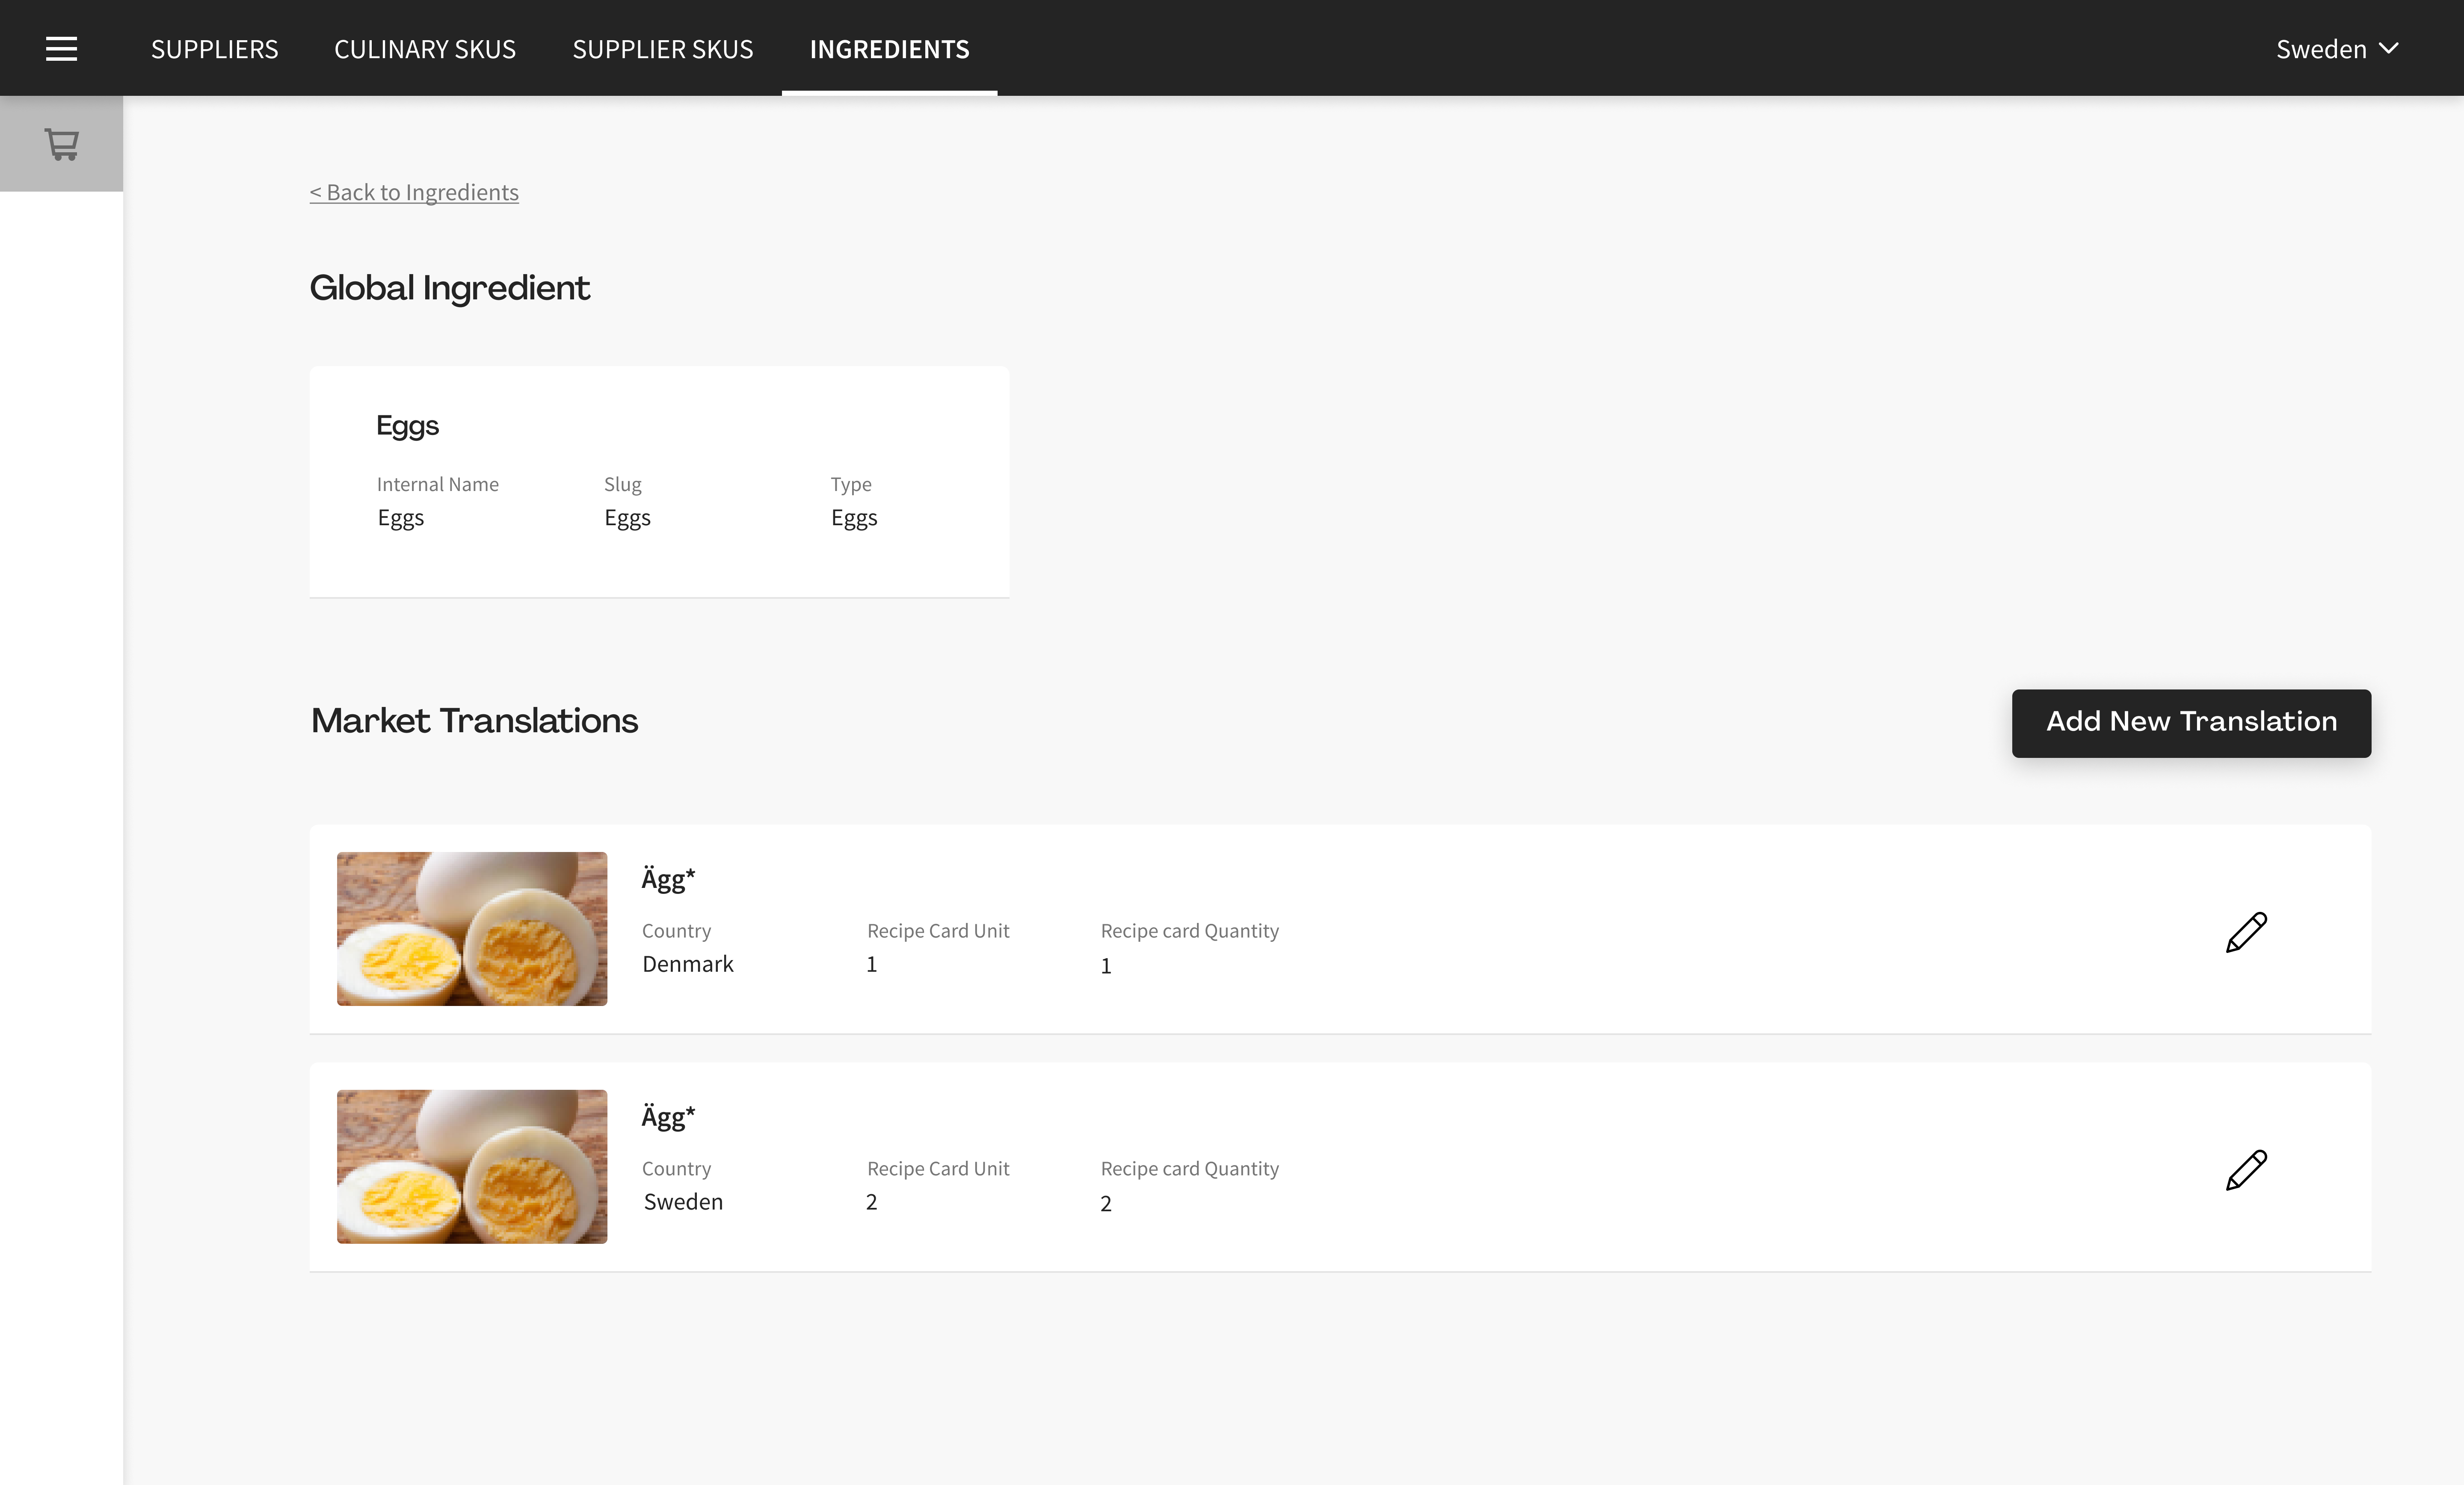The width and height of the screenshot is (2464, 1485).
Task: Edit the Sweden translation via pencil icon
Action: pos(2245,1170)
